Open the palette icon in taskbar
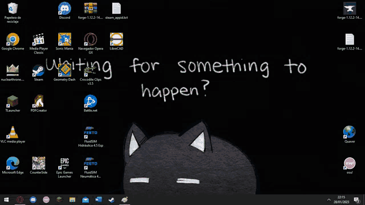The width and height of the screenshot is (365, 205). pos(124,200)
